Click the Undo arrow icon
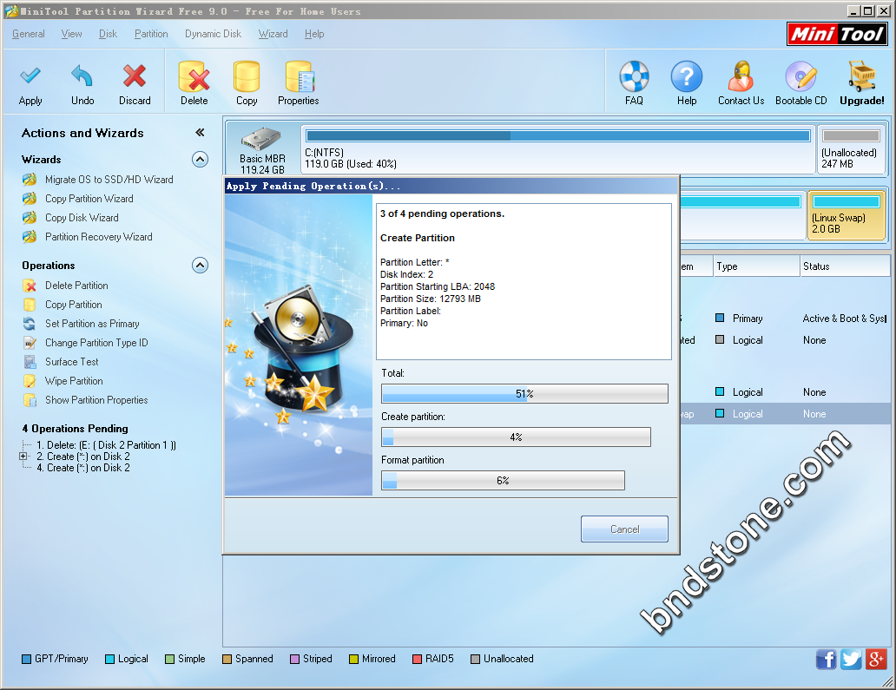 (x=82, y=76)
